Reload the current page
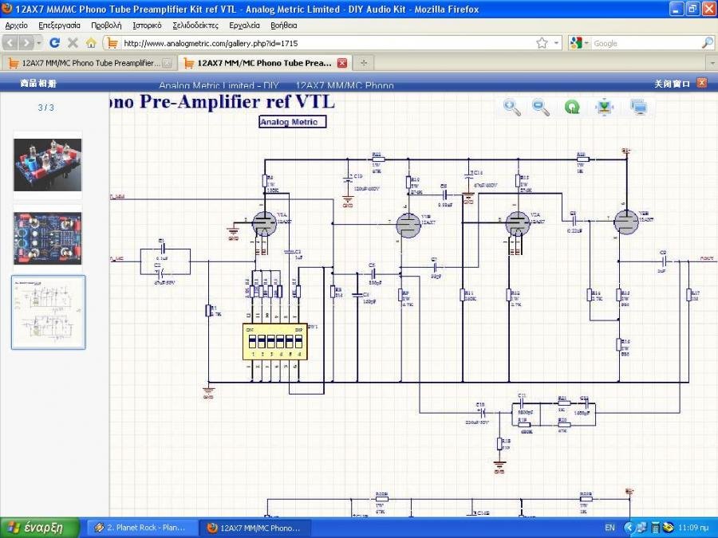The width and height of the screenshot is (718, 538). 54,43
